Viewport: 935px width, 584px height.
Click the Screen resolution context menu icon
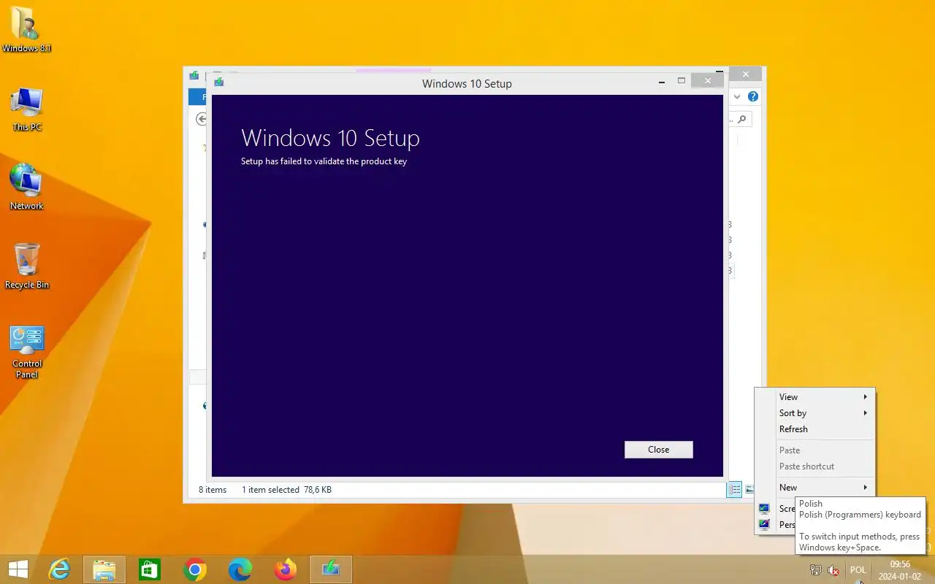(x=764, y=509)
